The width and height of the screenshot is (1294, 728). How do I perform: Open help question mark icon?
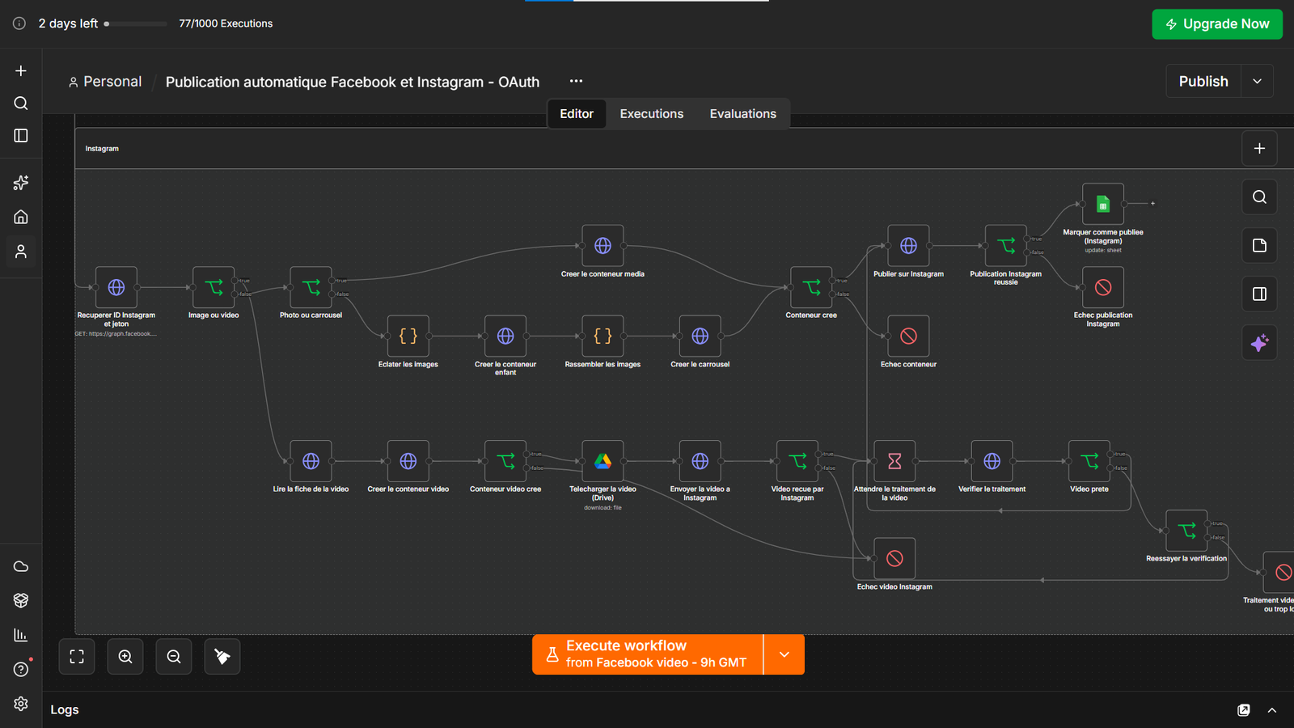pos(21,669)
